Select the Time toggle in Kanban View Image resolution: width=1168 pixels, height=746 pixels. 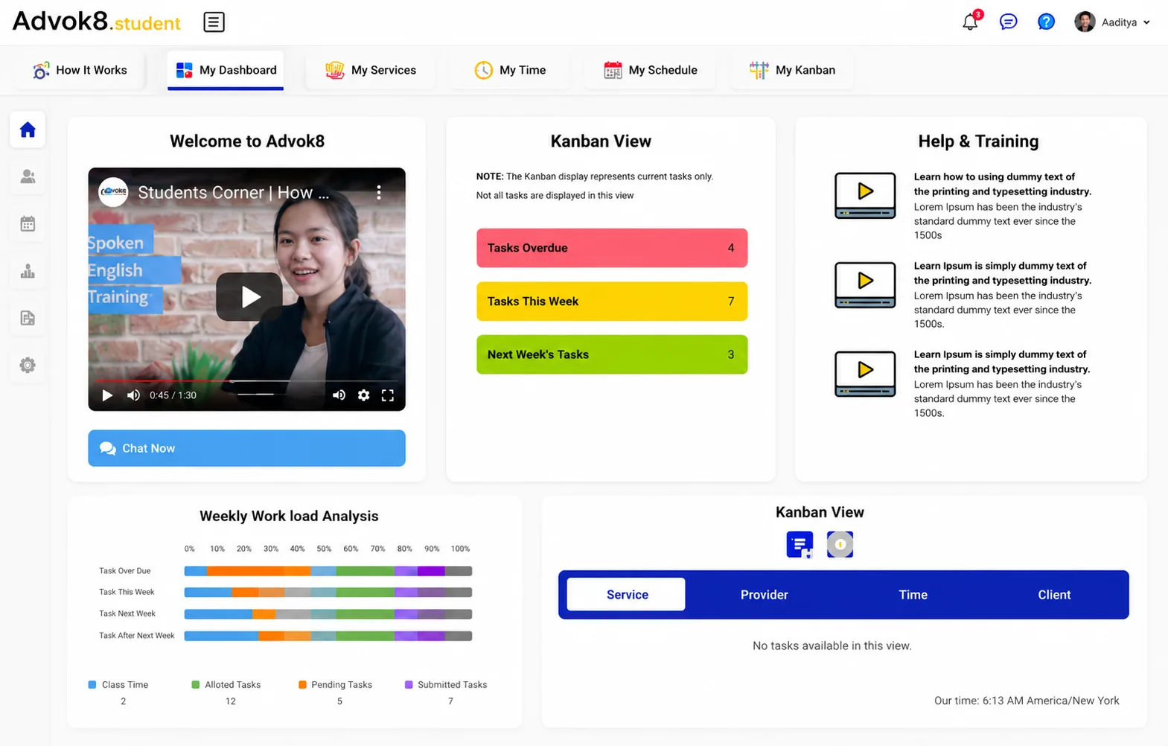pyautogui.click(x=913, y=594)
